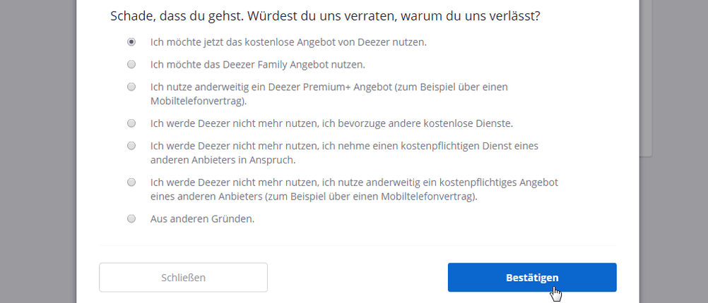Pick radio button 'bevorzuge andere kostenlose Dienste'
The image size is (708, 303).
point(131,123)
